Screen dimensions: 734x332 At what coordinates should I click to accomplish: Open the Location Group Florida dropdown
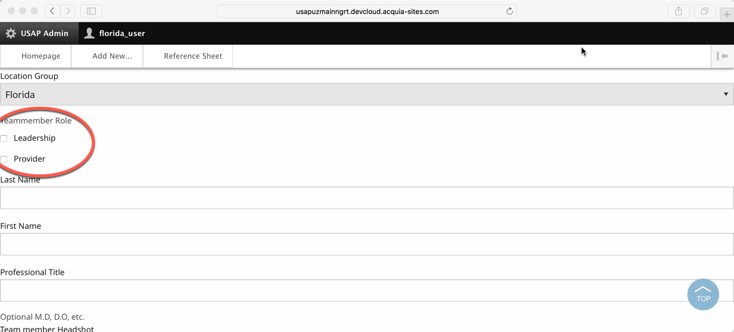(x=367, y=94)
